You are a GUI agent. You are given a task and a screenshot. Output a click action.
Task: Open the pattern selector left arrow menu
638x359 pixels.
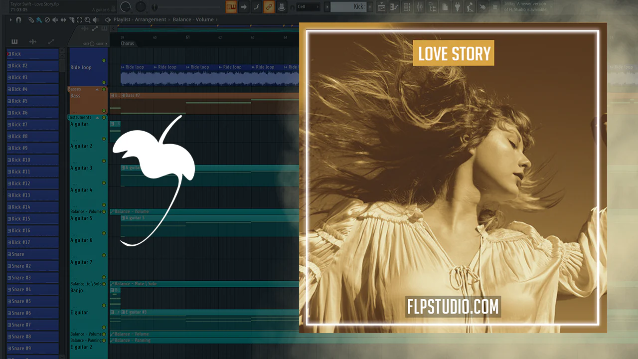point(327,7)
